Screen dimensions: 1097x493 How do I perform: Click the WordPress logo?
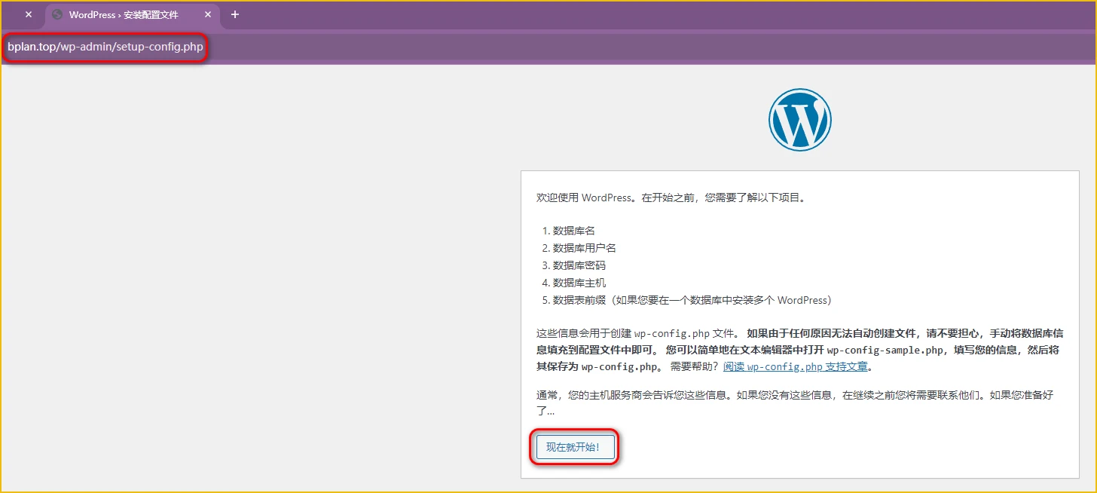799,120
